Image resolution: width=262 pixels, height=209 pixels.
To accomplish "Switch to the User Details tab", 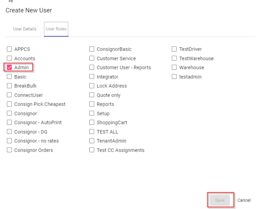I will (x=25, y=29).
